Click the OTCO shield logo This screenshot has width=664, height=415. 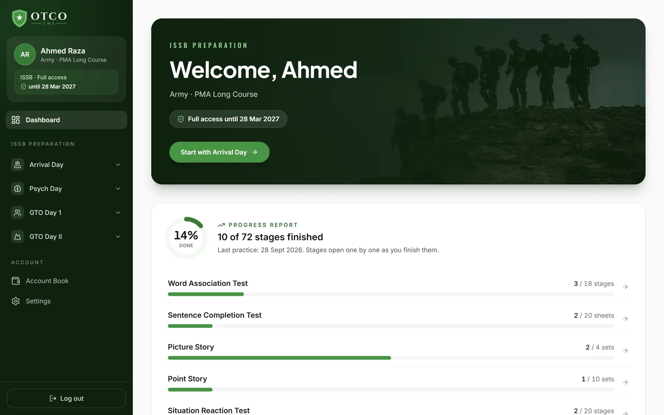[x=20, y=18]
